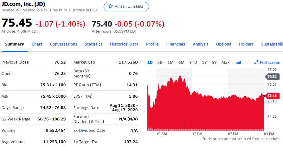283x147 pixels.
Task: Select the YTD chart range
Action: tap(193, 62)
